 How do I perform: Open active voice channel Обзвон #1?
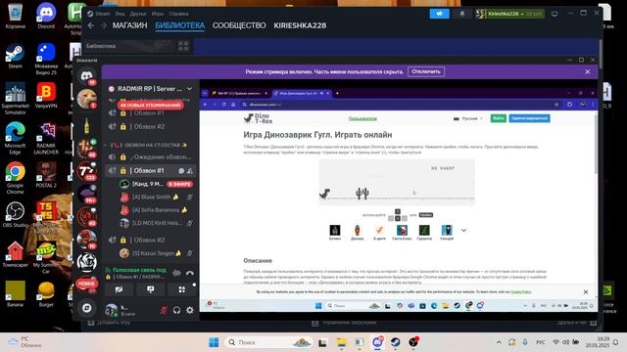pos(151,170)
